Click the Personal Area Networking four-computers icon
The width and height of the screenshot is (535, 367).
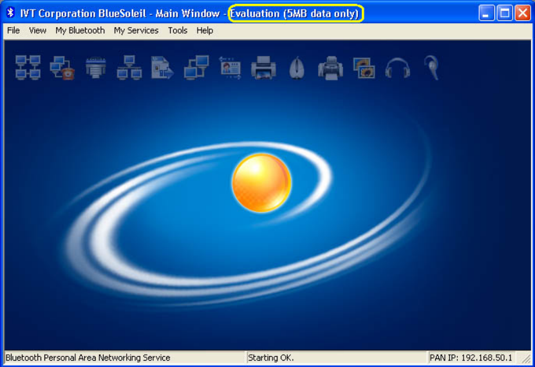click(28, 68)
